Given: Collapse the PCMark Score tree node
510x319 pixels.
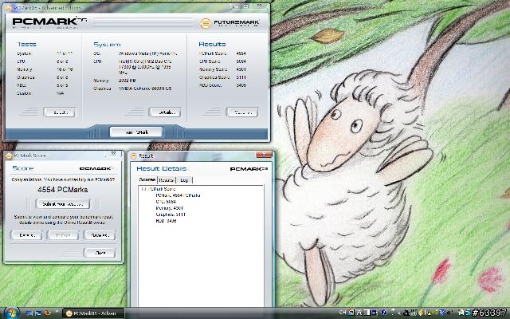Looking at the screenshot, I should [143, 189].
